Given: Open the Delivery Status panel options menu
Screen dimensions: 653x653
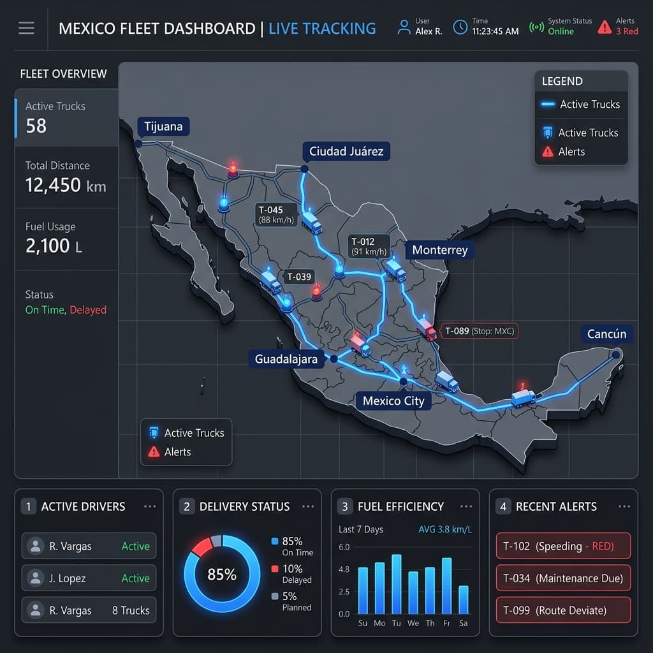Looking at the screenshot, I should click(309, 506).
